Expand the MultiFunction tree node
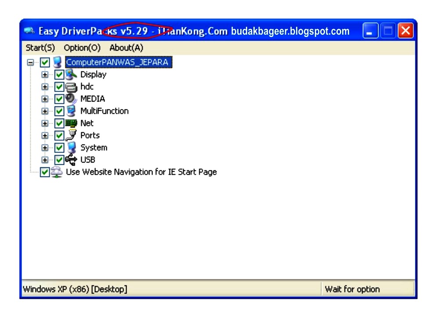444x318 pixels. click(45, 111)
